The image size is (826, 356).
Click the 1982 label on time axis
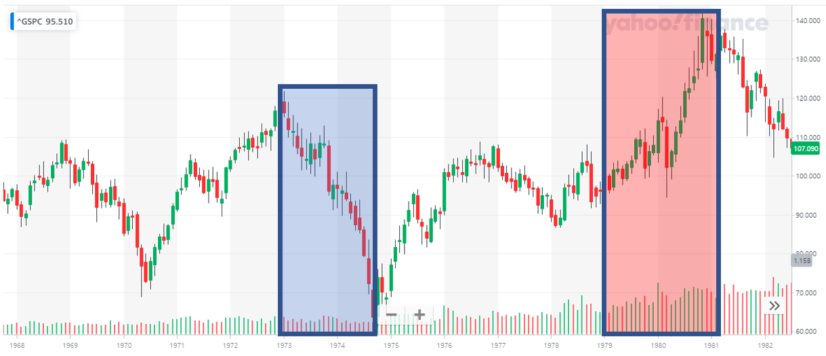point(765,345)
